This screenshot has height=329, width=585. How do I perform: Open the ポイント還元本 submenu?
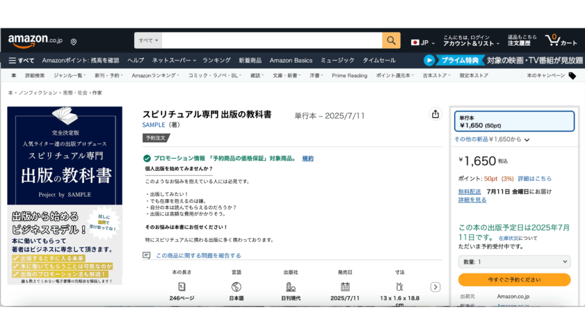pyautogui.click(x=395, y=76)
